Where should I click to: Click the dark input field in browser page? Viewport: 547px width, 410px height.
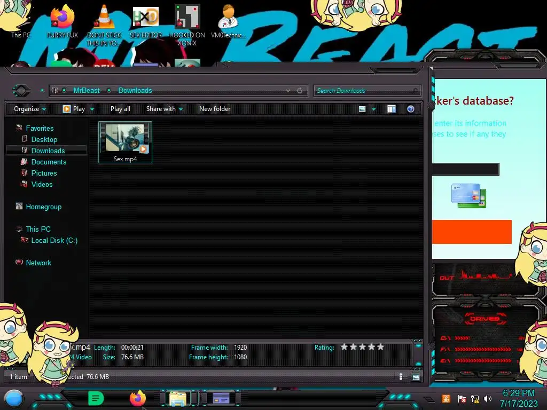click(x=466, y=169)
